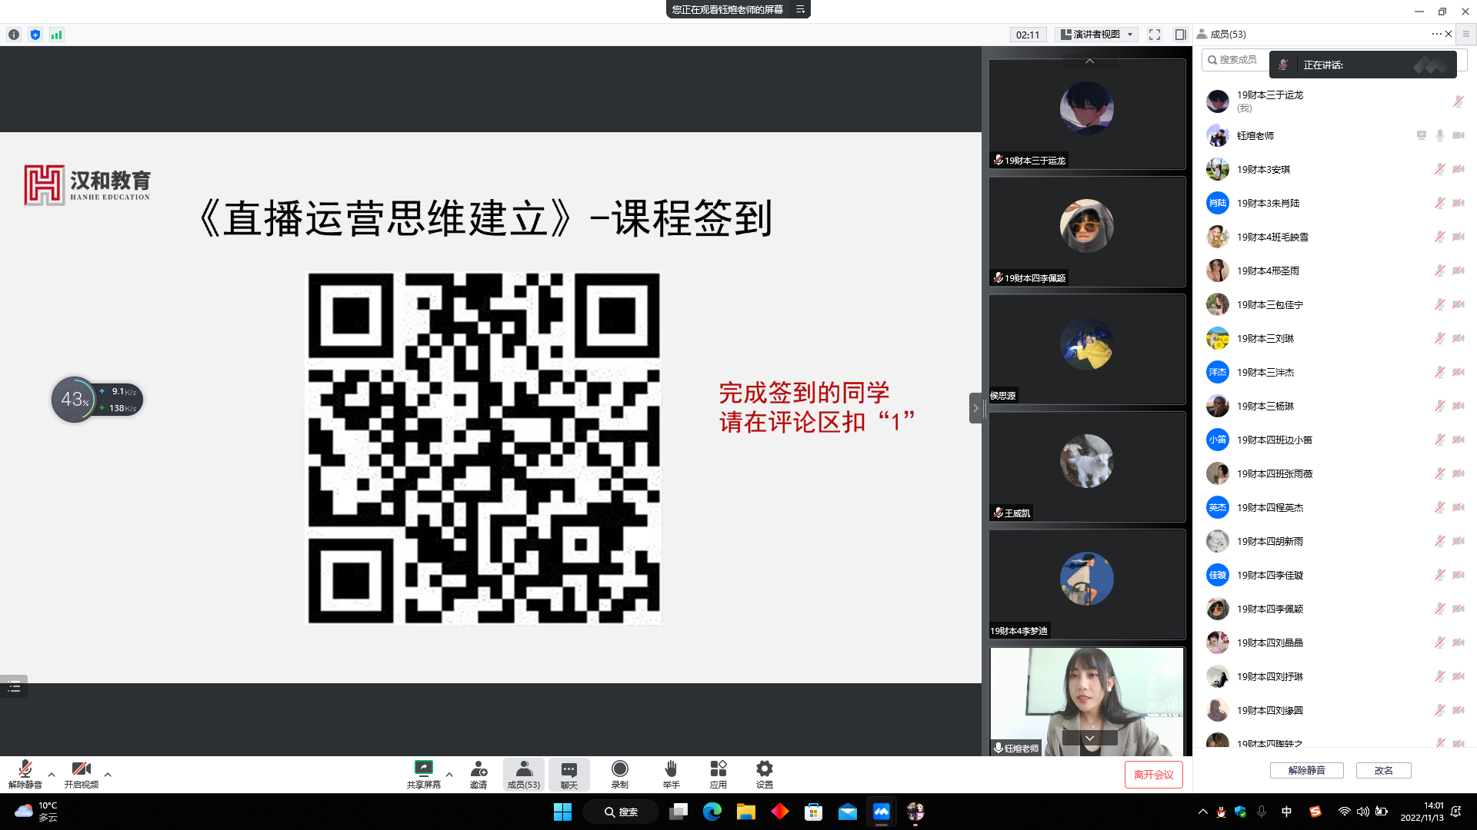Collapse the video strip side arrow
The height and width of the screenshot is (830, 1477).
click(975, 408)
